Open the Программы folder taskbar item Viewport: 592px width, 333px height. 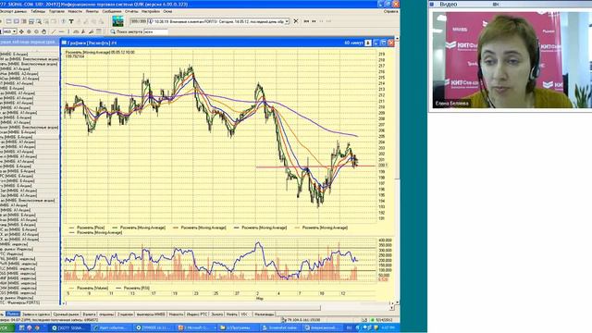click(239, 327)
